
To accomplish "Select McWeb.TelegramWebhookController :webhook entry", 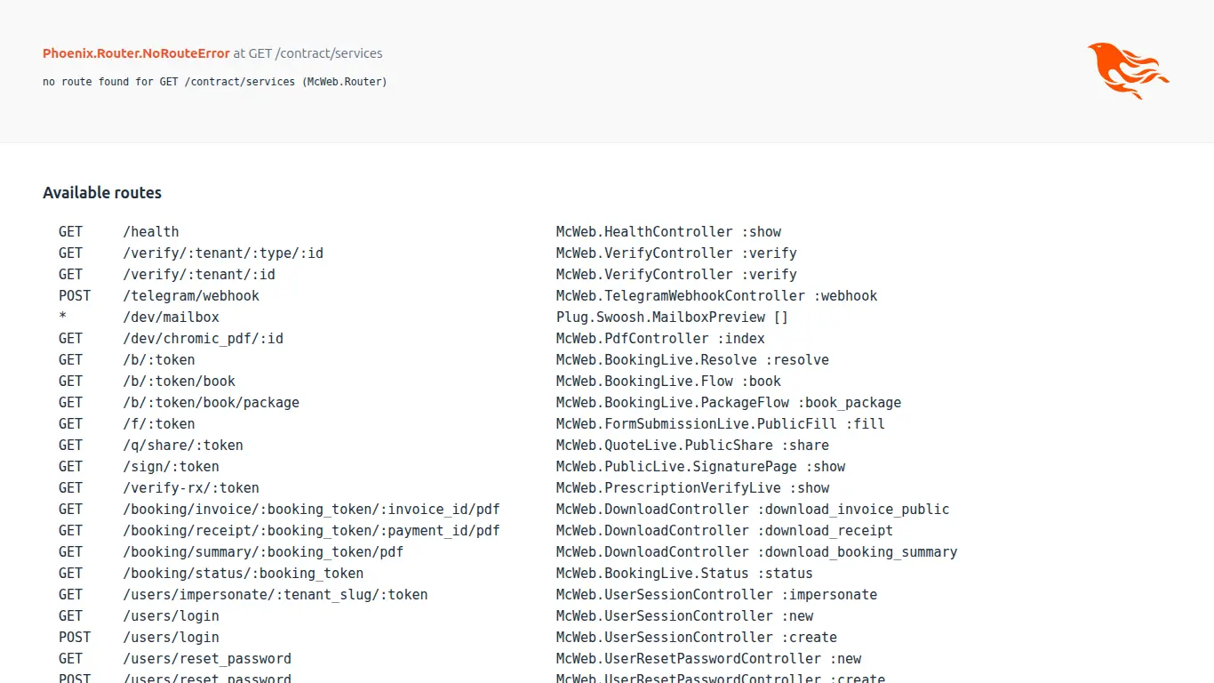I will 717,296.
